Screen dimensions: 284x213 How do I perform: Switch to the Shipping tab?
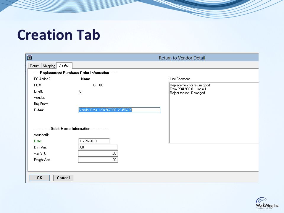[49, 66]
